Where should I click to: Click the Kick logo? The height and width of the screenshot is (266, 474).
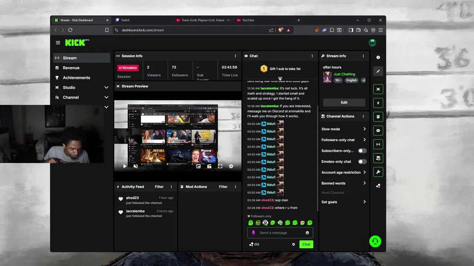click(77, 42)
